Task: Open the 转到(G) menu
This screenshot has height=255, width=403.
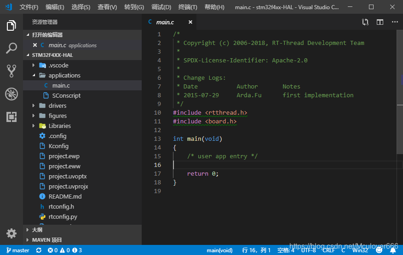Action: (134, 7)
